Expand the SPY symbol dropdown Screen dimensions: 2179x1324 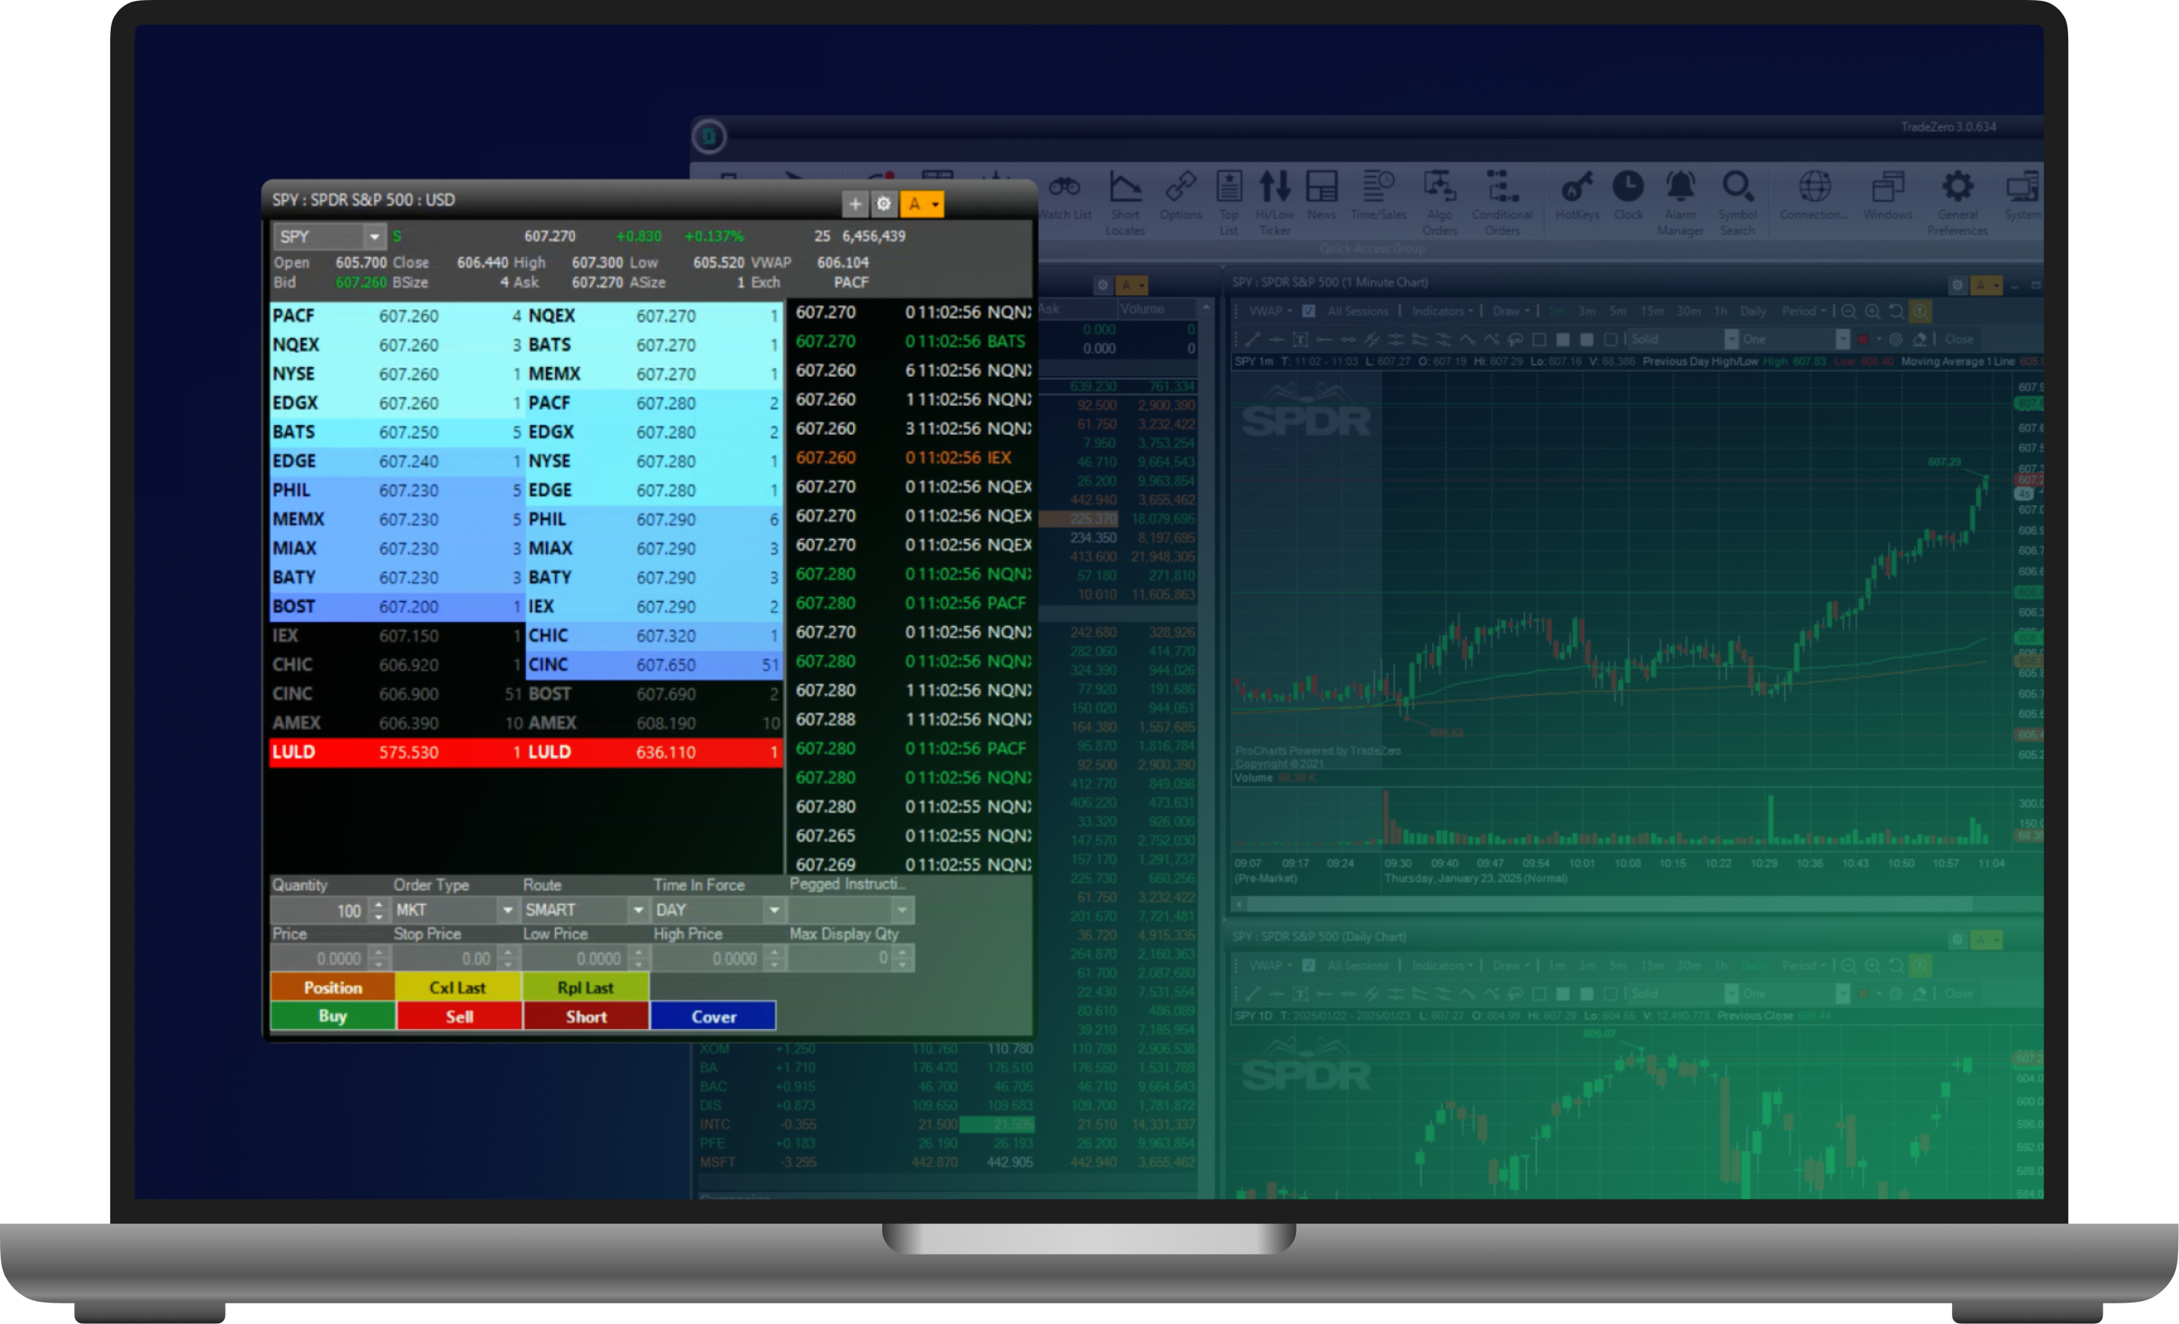[374, 237]
